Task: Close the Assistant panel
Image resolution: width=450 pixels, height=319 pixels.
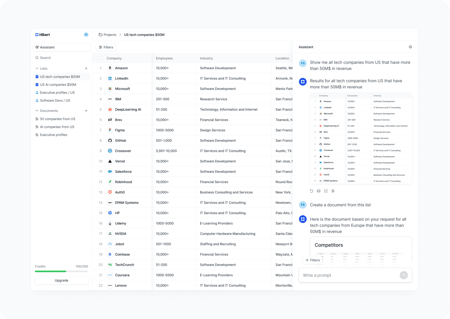Action: [x=410, y=47]
